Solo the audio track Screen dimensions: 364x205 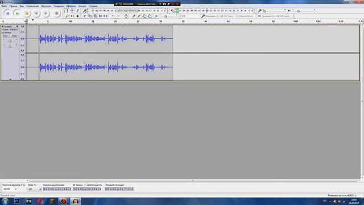(14, 36)
